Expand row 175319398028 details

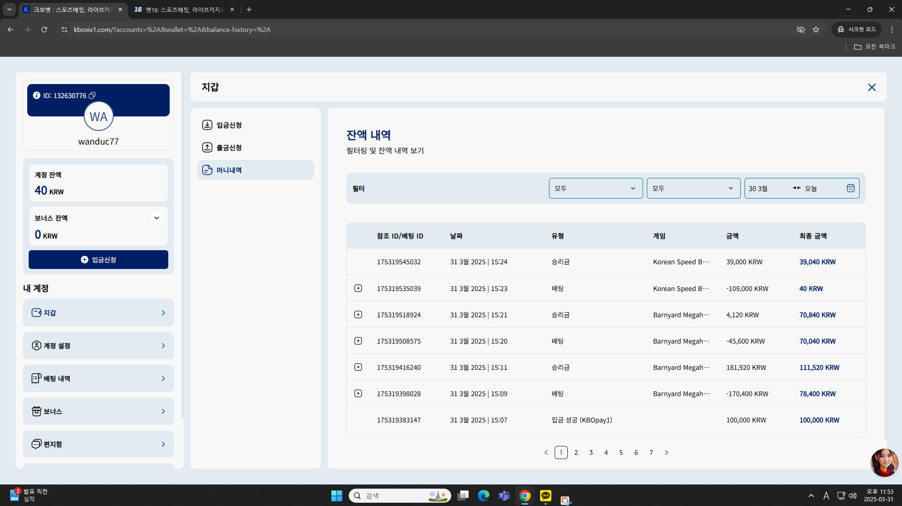(358, 393)
